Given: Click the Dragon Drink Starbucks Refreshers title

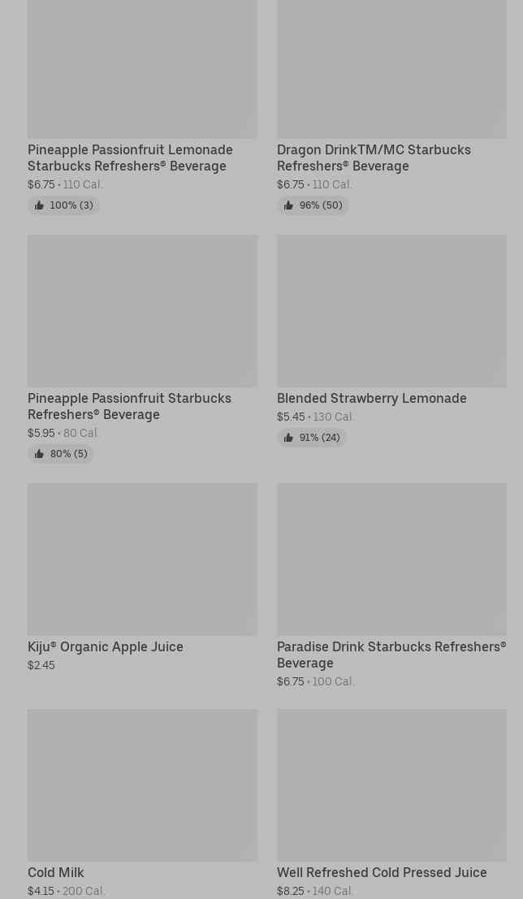Looking at the screenshot, I should [374, 158].
